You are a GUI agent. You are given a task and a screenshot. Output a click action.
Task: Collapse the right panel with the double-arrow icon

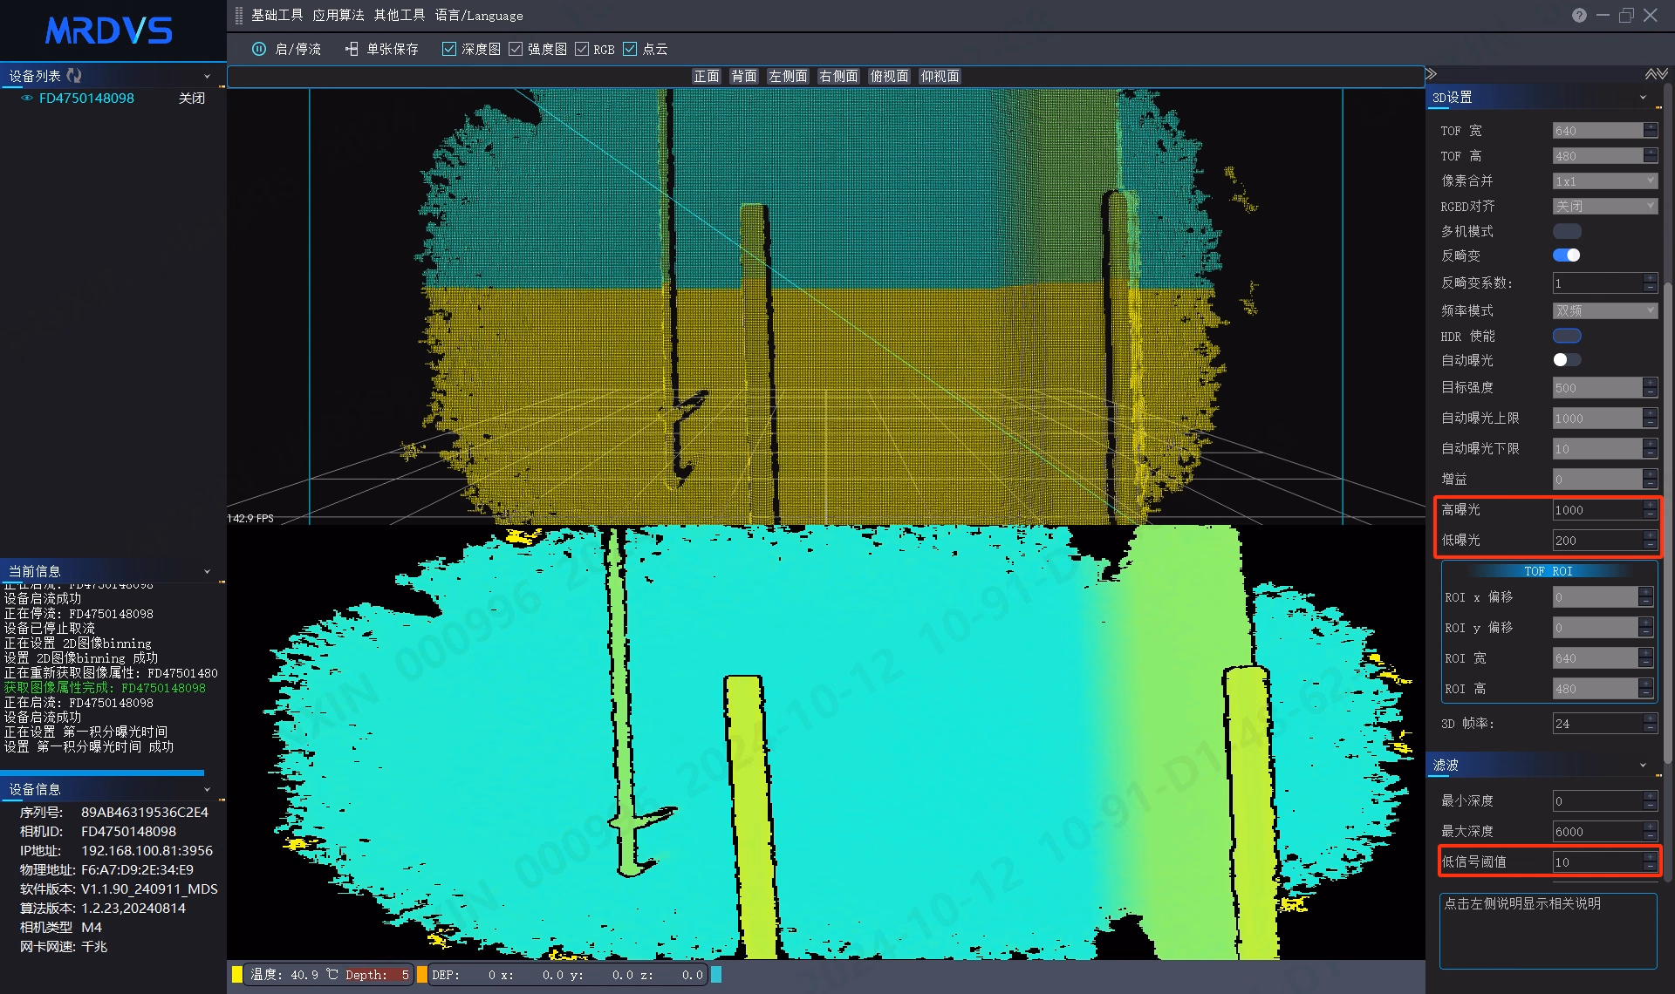(x=1431, y=74)
